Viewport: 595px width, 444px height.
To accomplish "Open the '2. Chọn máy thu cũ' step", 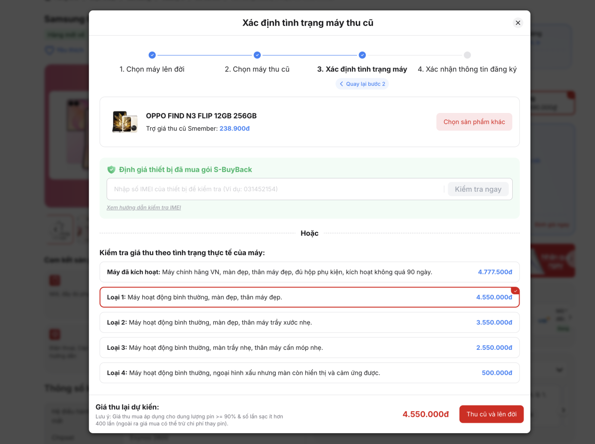I will 257,69.
